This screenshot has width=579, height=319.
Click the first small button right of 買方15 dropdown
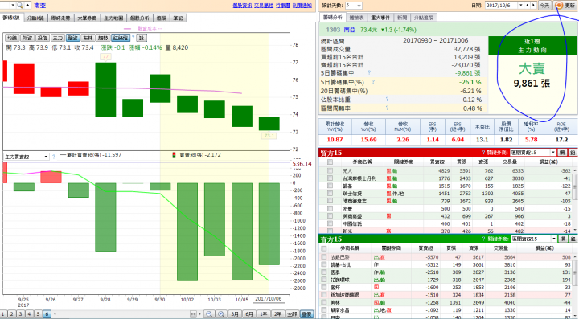pos(562,153)
